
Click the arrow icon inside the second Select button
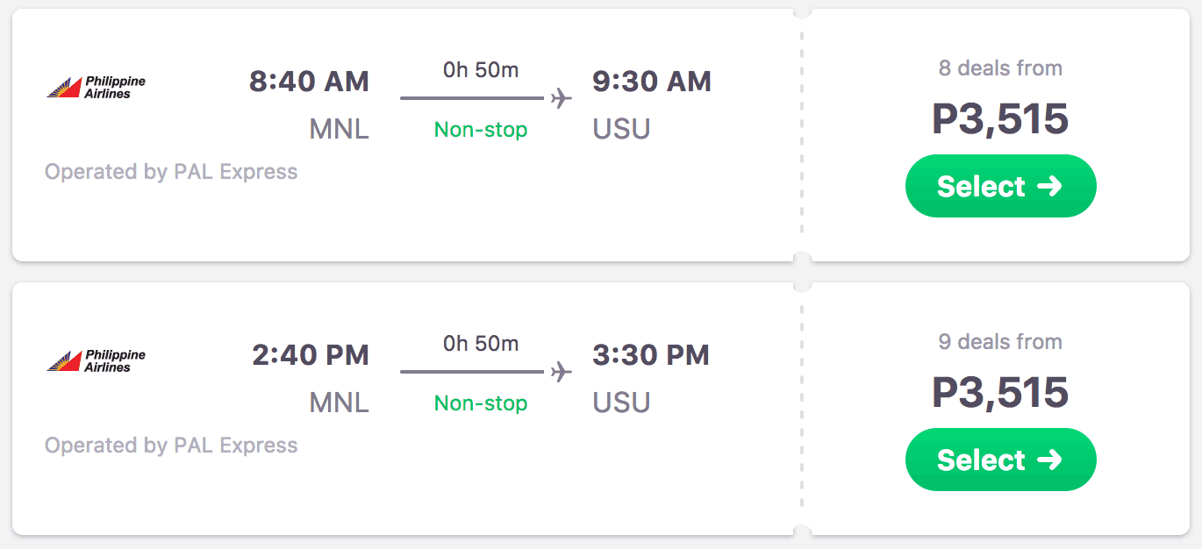(1050, 459)
